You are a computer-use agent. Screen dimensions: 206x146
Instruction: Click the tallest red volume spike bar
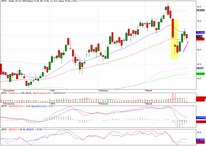pos(173,97)
